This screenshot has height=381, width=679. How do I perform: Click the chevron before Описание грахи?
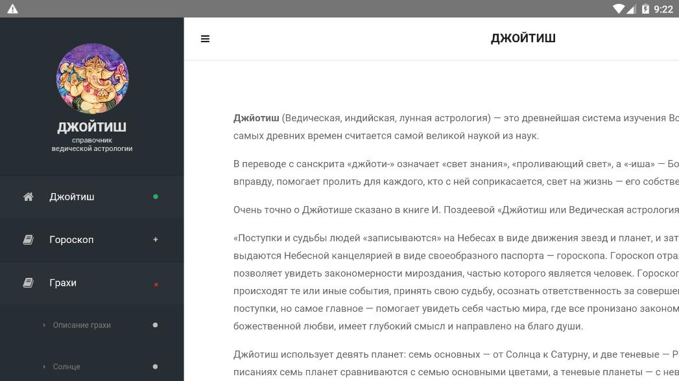point(43,325)
